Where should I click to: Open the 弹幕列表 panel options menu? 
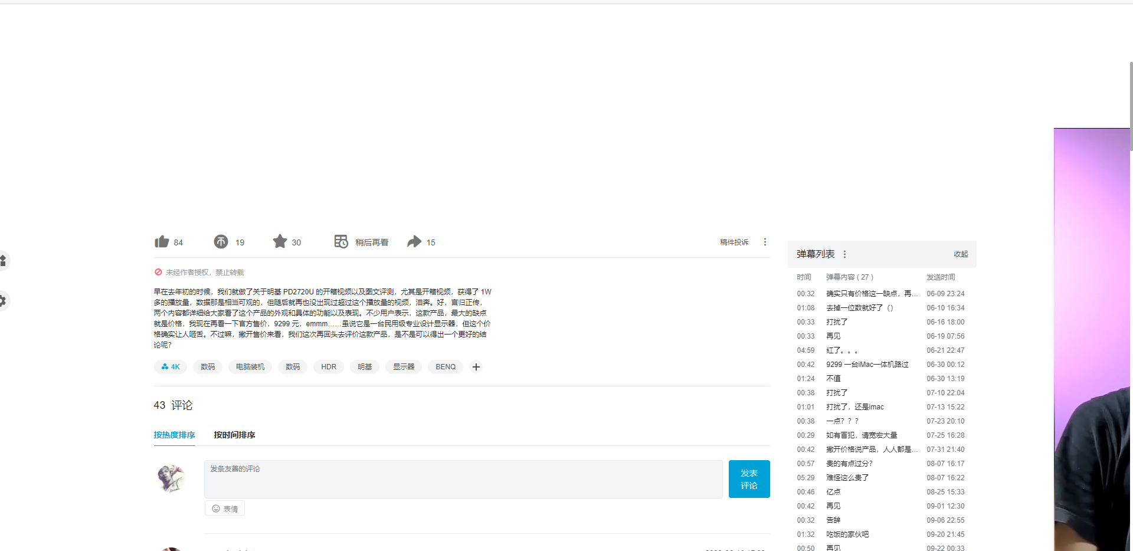click(845, 254)
